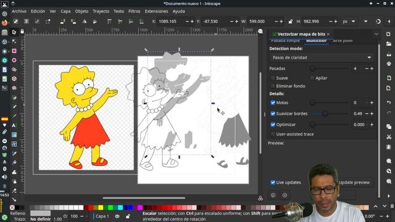Open the px units dropdown
Viewport: 395px width, 222px height.
[x=349, y=22]
